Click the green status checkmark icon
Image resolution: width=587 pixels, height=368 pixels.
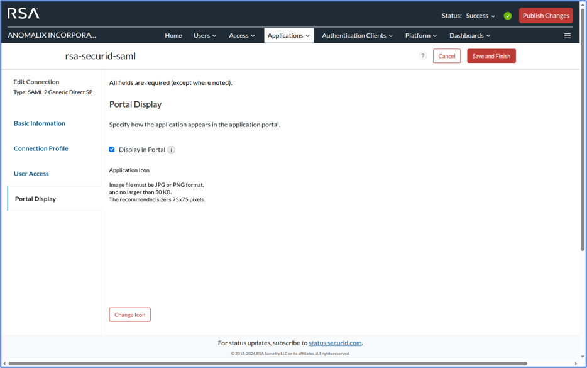pyautogui.click(x=508, y=16)
